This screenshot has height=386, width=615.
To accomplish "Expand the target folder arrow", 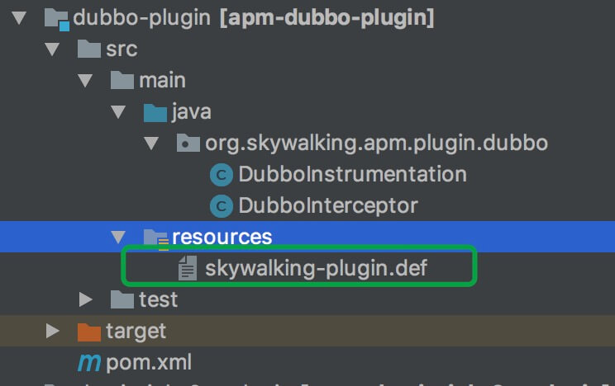I will tap(53, 331).
